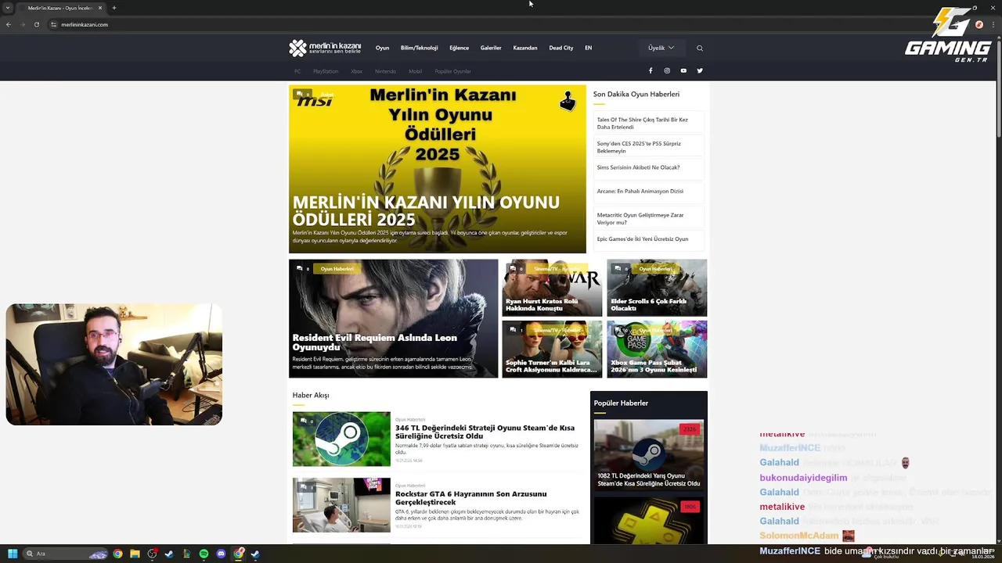Open File Explorer from the taskbar
Viewport: 1002px width, 563px height.
click(135, 554)
